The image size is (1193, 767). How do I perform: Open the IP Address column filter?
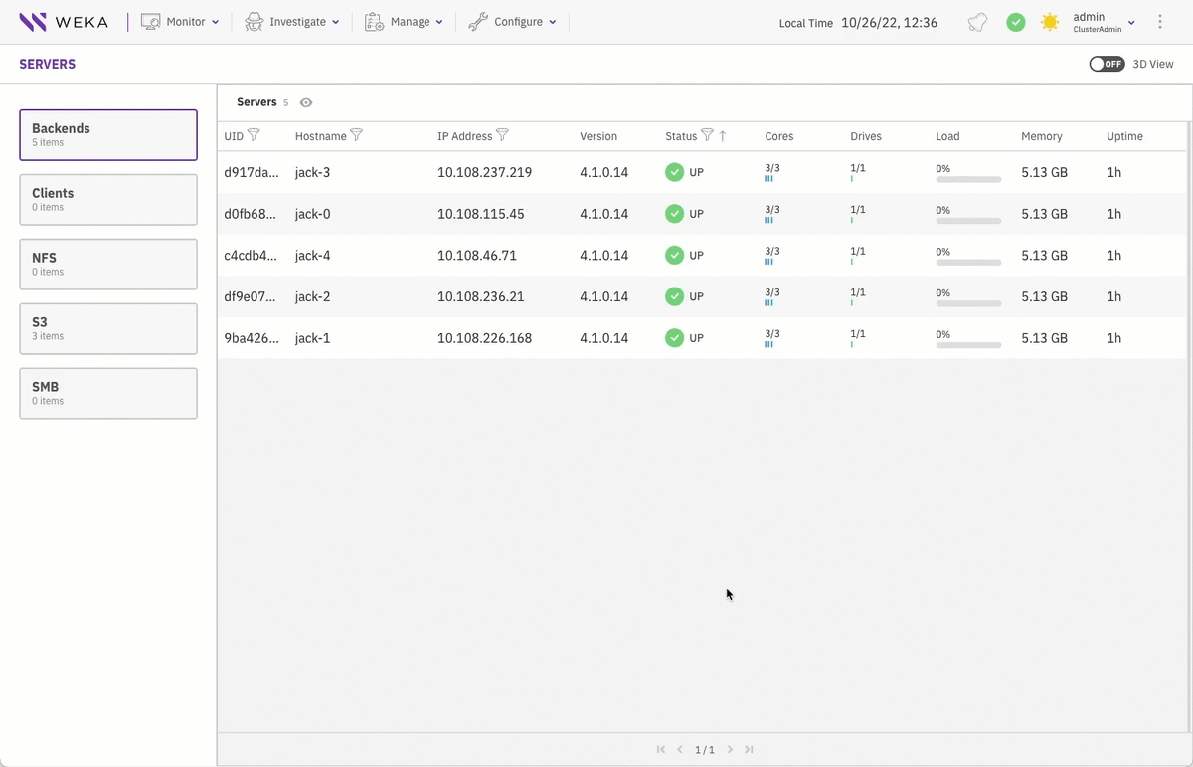(x=503, y=135)
